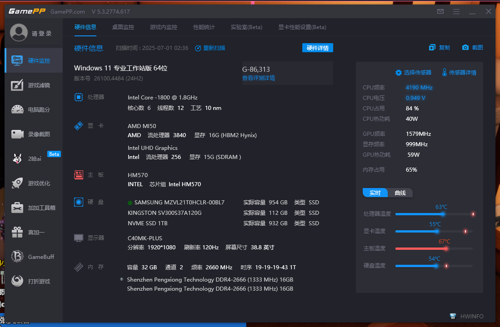Click the 硬盘温度 slider handle
This screenshot has height=327, width=500.
(435, 266)
